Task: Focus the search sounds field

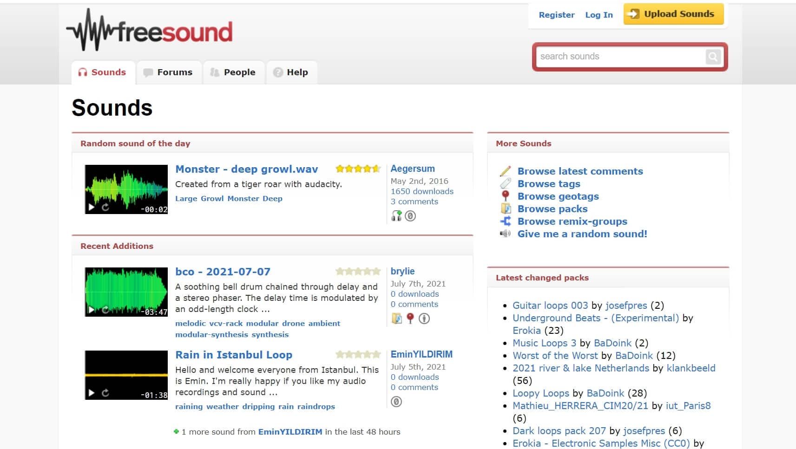Action: point(621,57)
